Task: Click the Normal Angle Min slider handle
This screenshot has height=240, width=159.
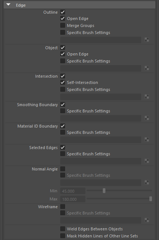Action: point(104,191)
